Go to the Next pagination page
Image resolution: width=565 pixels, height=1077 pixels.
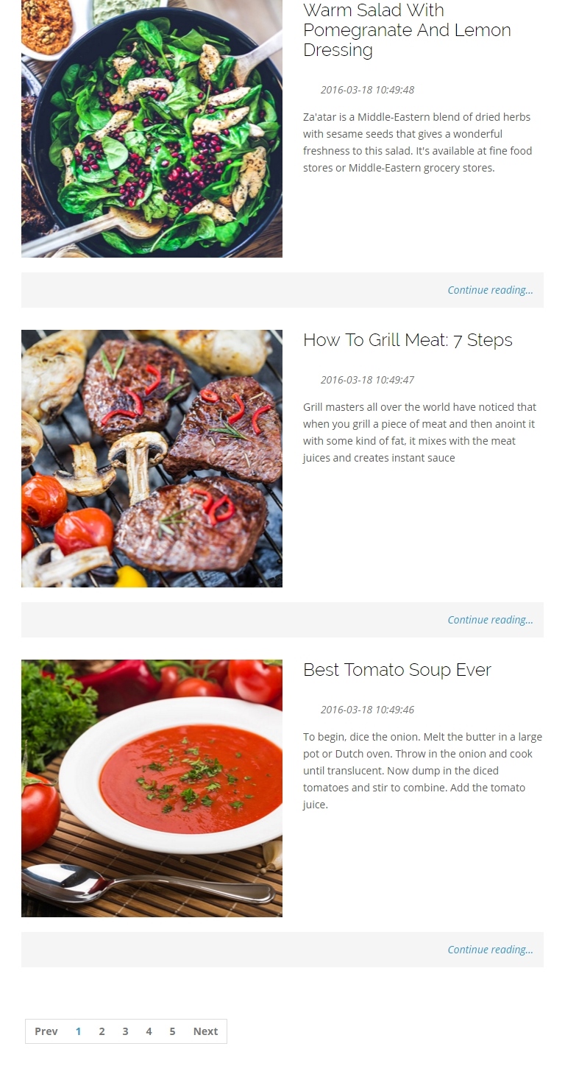click(205, 1031)
